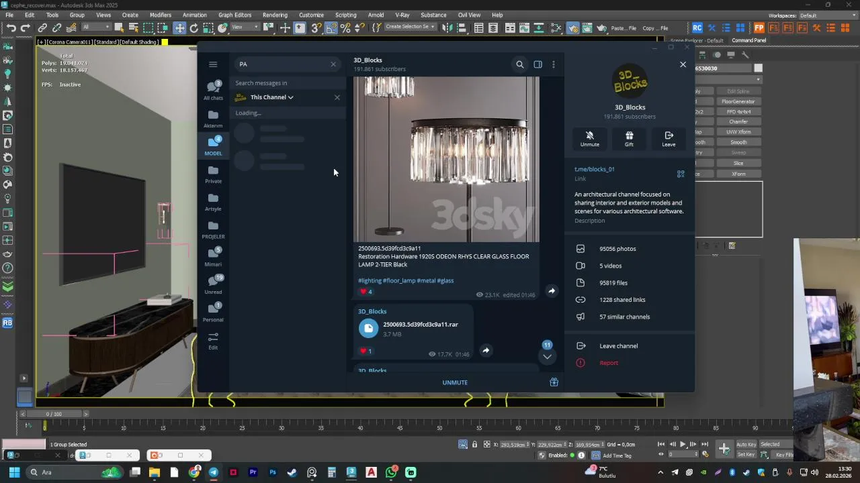
Task: Open the Material Editor icon
Action: 557,28
